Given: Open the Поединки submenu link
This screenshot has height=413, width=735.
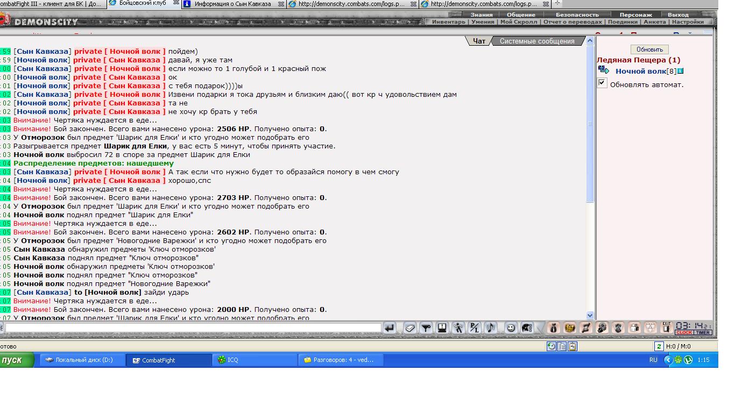Looking at the screenshot, I should pos(623,22).
